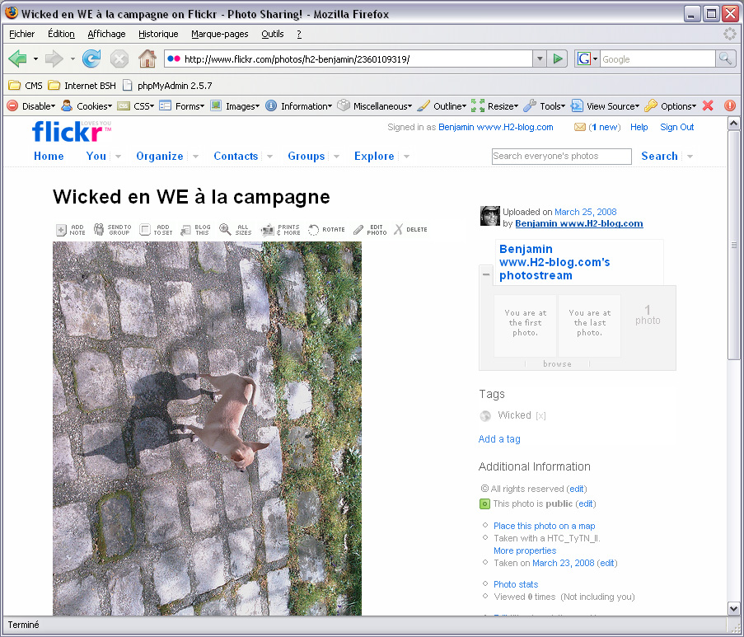Click the Blog This icon
Viewport: 744px width, 637px height.
coord(186,230)
